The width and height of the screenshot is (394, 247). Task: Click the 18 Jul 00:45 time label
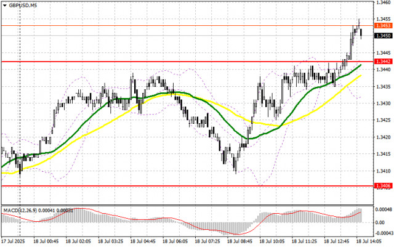click(46, 241)
